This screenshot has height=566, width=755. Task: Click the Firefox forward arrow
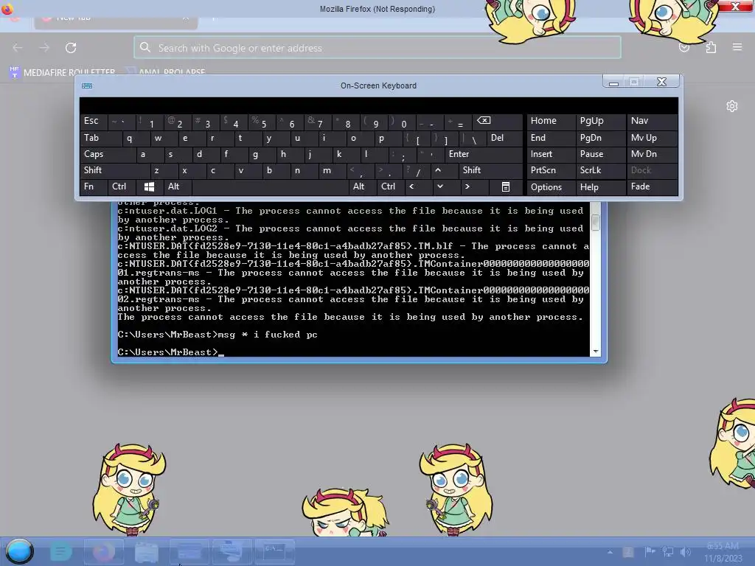point(44,48)
